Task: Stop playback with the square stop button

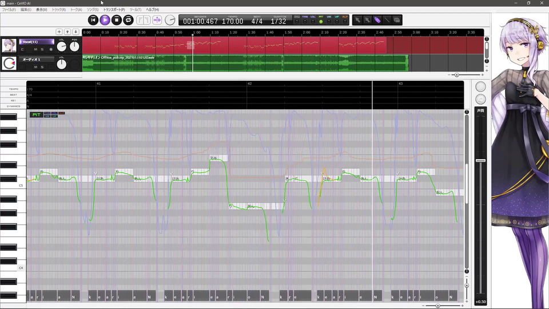Action: [117, 20]
